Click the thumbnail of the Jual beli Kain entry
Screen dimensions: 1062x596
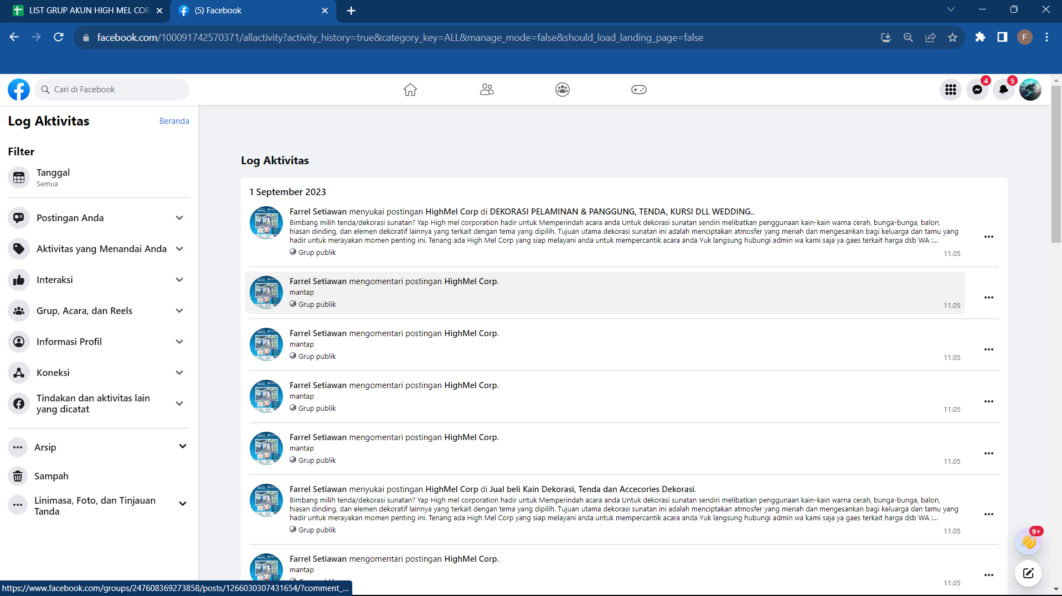[x=266, y=500]
